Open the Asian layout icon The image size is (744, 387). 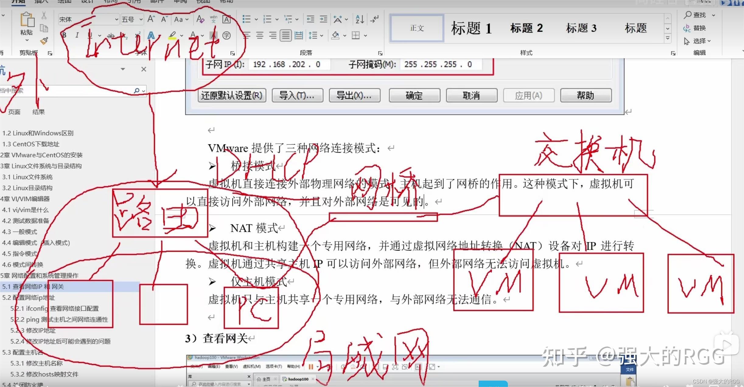(x=337, y=19)
